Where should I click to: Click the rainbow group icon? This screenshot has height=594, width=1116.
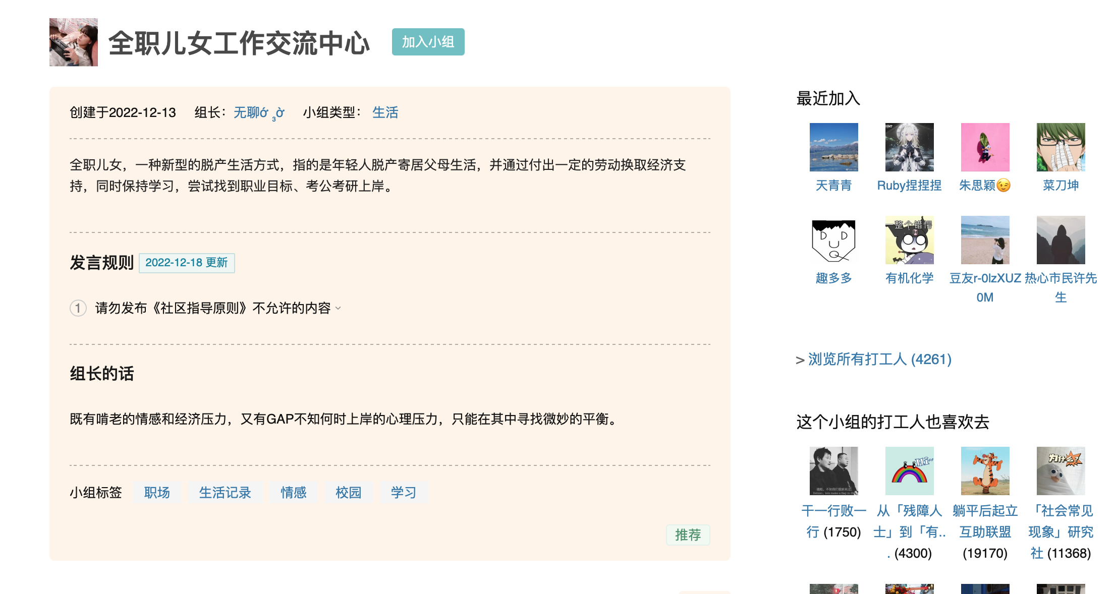[x=909, y=471]
